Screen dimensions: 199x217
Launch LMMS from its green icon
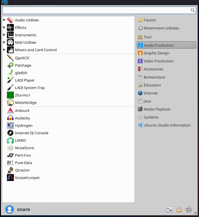click(10, 140)
